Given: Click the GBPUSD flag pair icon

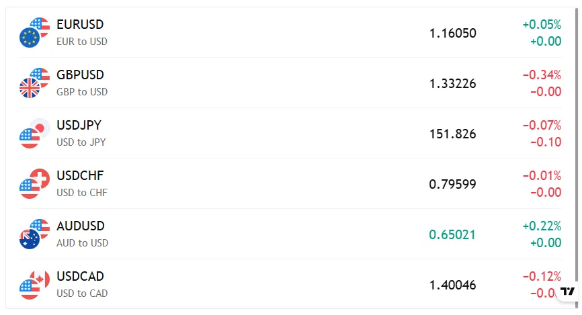Looking at the screenshot, I should tap(34, 83).
